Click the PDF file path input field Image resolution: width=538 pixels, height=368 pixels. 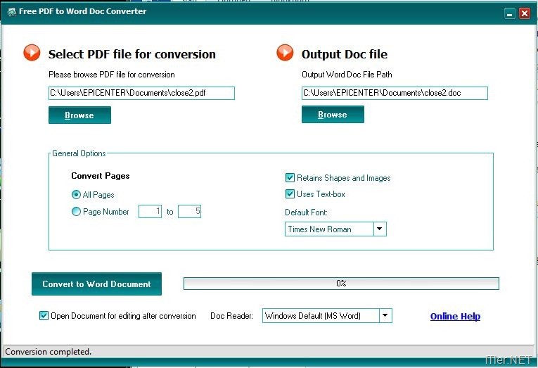tap(141, 93)
